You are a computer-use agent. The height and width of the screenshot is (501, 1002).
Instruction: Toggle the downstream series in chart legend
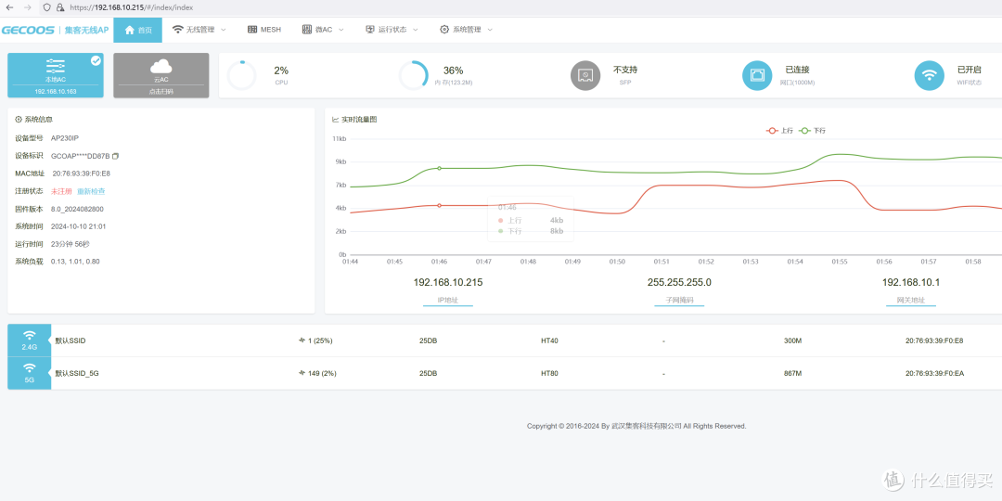(812, 131)
